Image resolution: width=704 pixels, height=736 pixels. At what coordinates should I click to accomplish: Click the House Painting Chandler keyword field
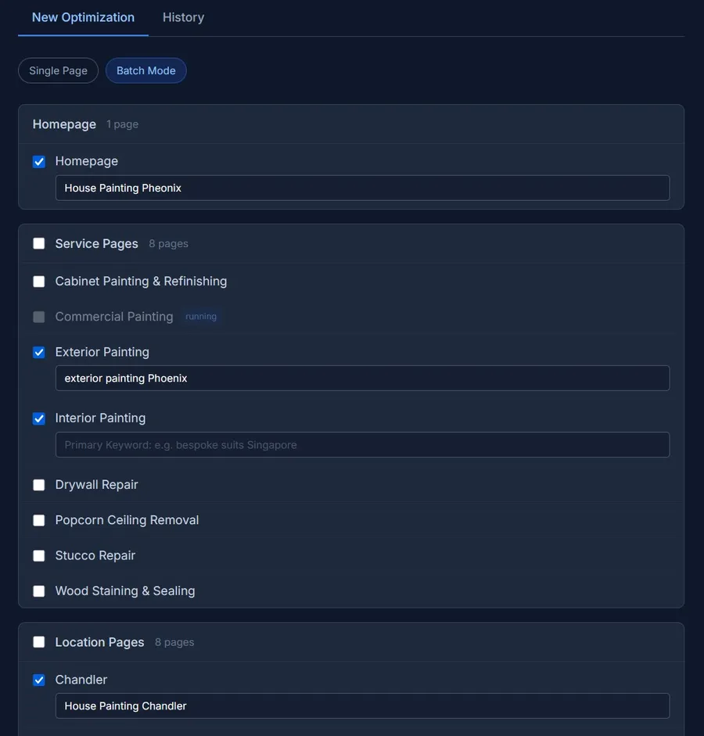tap(362, 705)
